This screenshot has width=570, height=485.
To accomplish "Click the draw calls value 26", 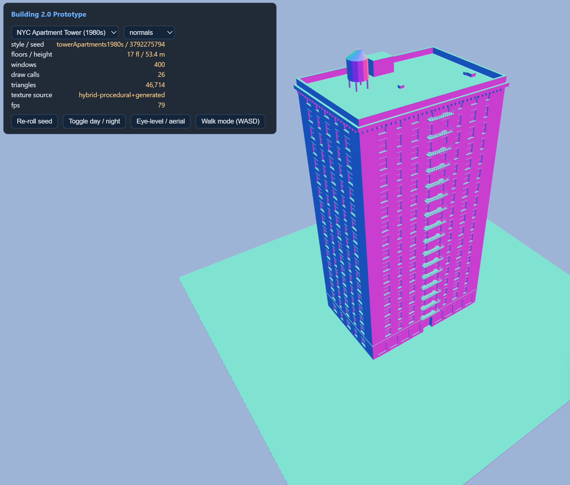I will (161, 75).
